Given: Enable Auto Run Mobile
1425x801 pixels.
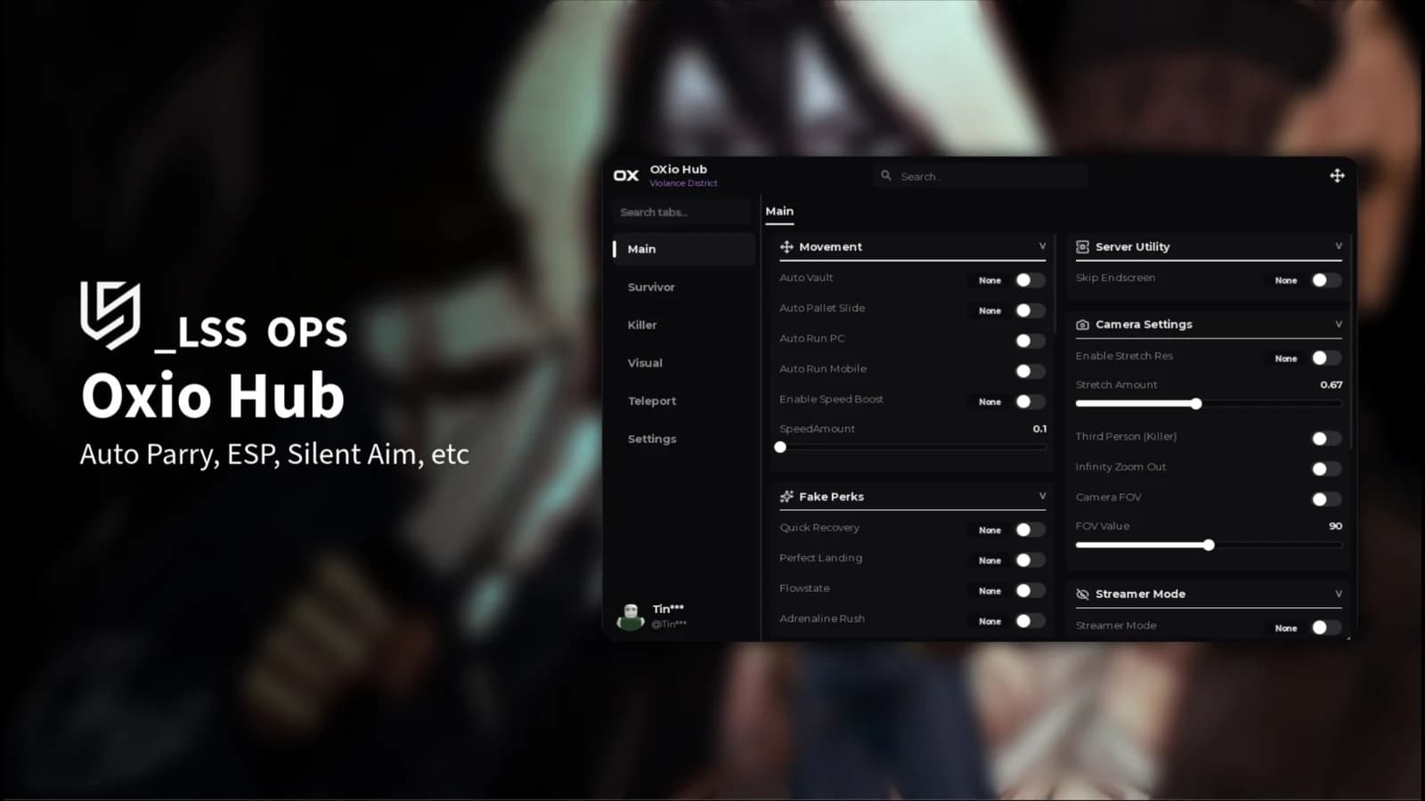Looking at the screenshot, I should coord(1030,371).
